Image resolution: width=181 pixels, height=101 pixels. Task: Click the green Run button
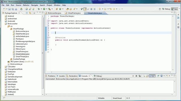44,9
